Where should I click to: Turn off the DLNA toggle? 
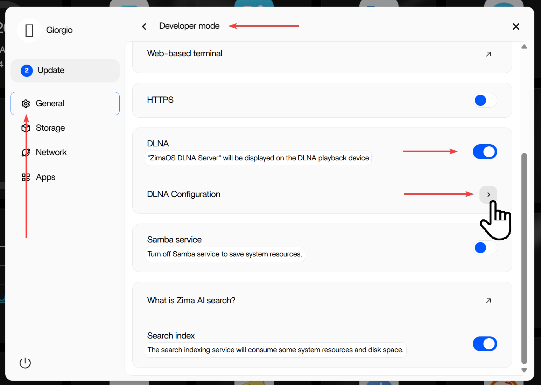(x=485, y=152)
